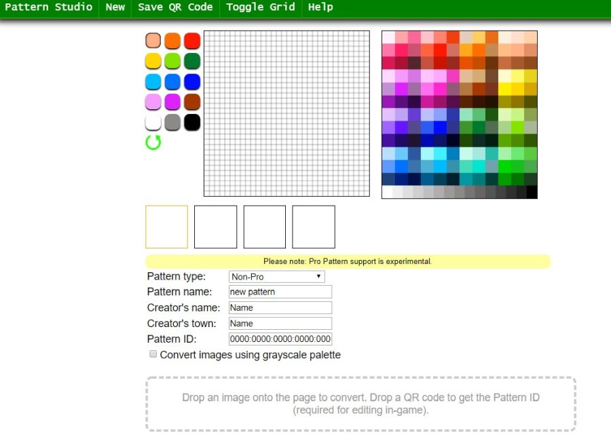611x437 pixels.
Task: Select the white palette color slot
Action: (153, 122)
